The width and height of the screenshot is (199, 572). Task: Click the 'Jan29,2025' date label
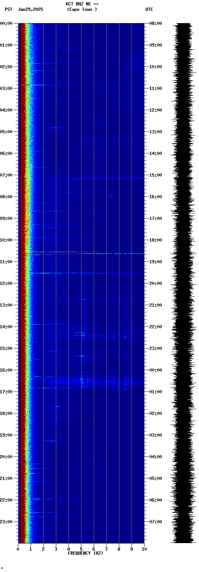[31, 9]
